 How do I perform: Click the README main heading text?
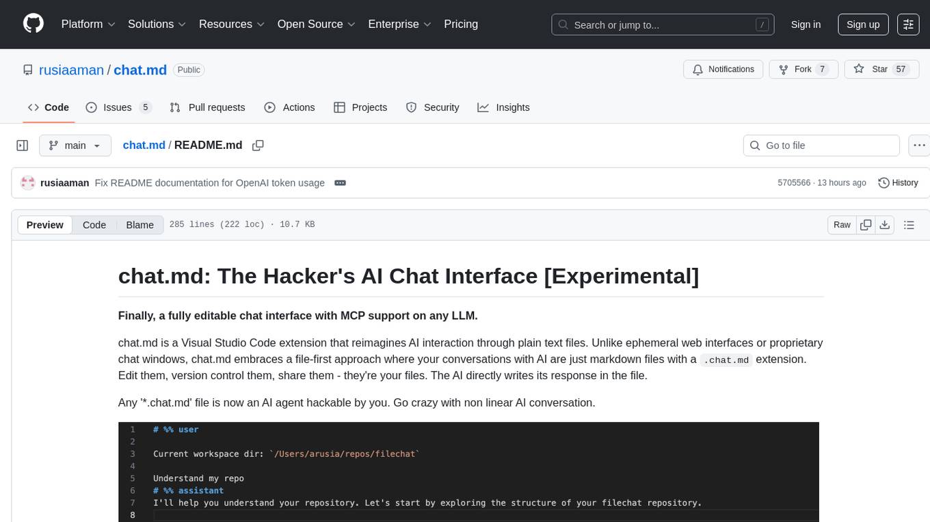(409, 276)
